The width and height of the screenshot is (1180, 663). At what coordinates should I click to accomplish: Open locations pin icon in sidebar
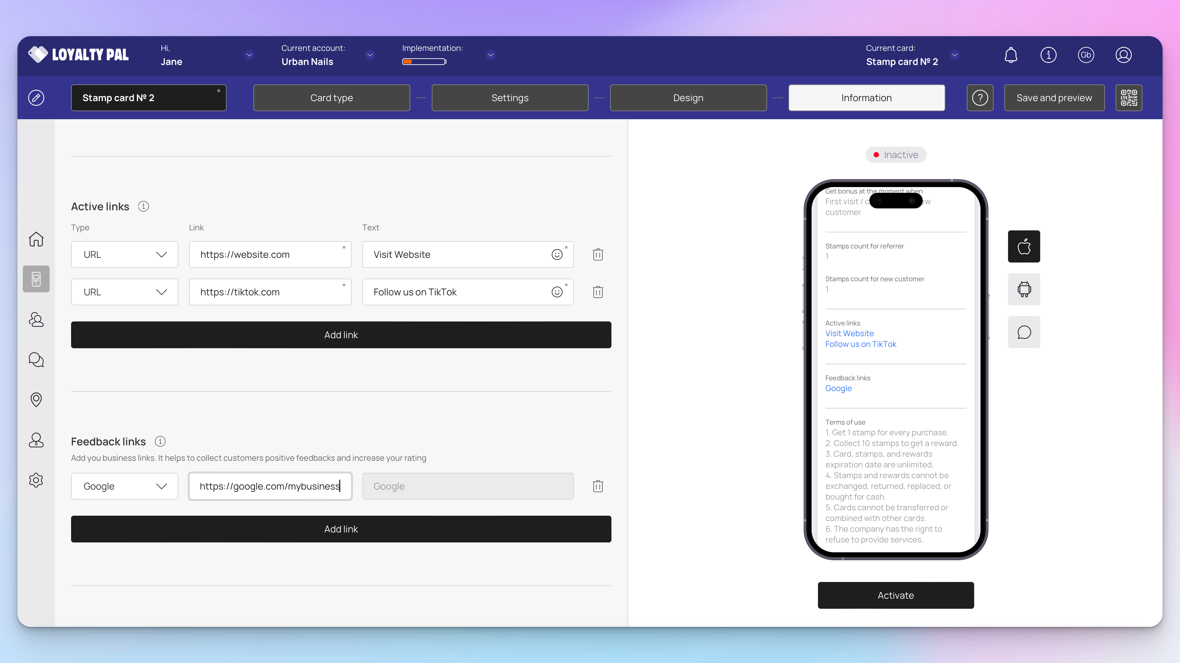tap(36, 400)
